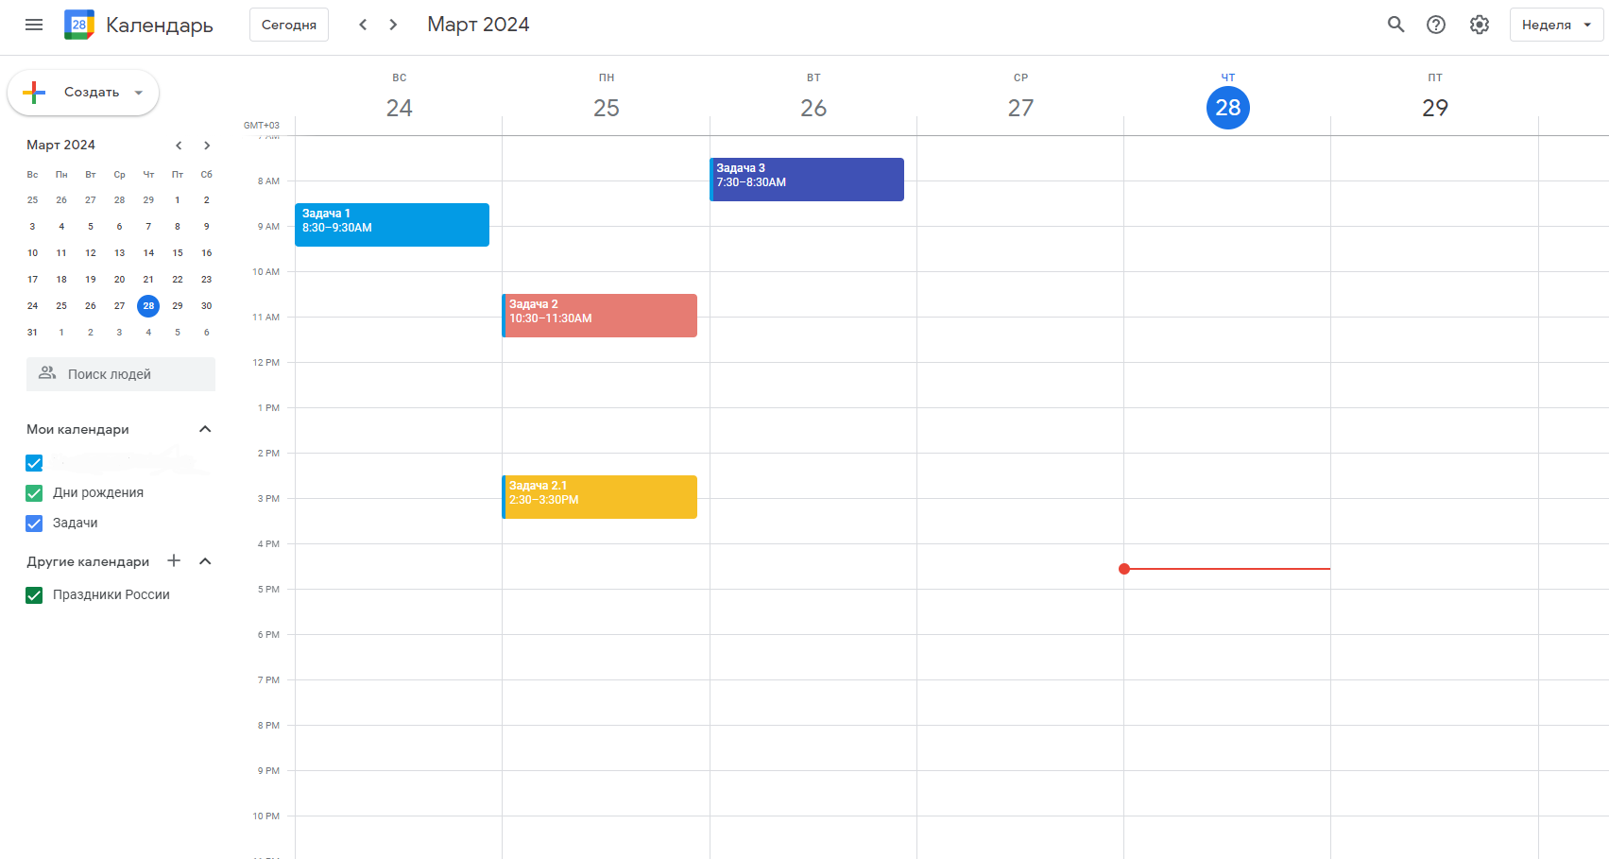Toggle the Праздники России calendar checkbox
The image size is (1609, 859).
(x=34, y=595)
